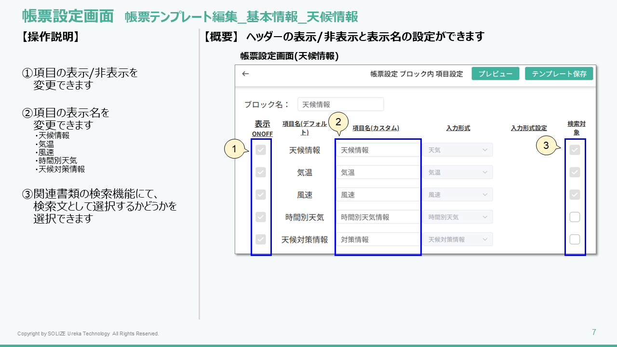Viewport: 617px width, 347px height.
Task: Click custom name field containing 時間別天気情報
Action: (x=378, y=217)
